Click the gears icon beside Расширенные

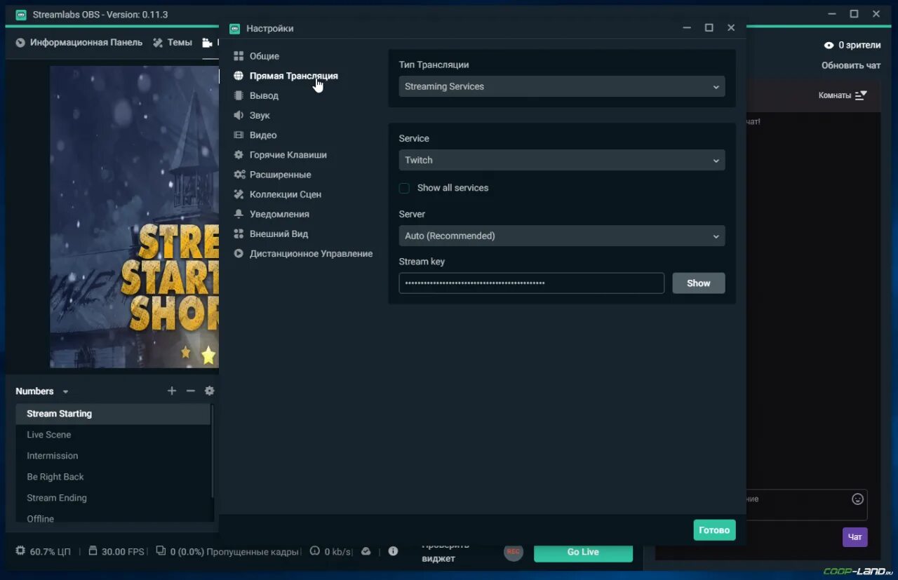[239, 175]
